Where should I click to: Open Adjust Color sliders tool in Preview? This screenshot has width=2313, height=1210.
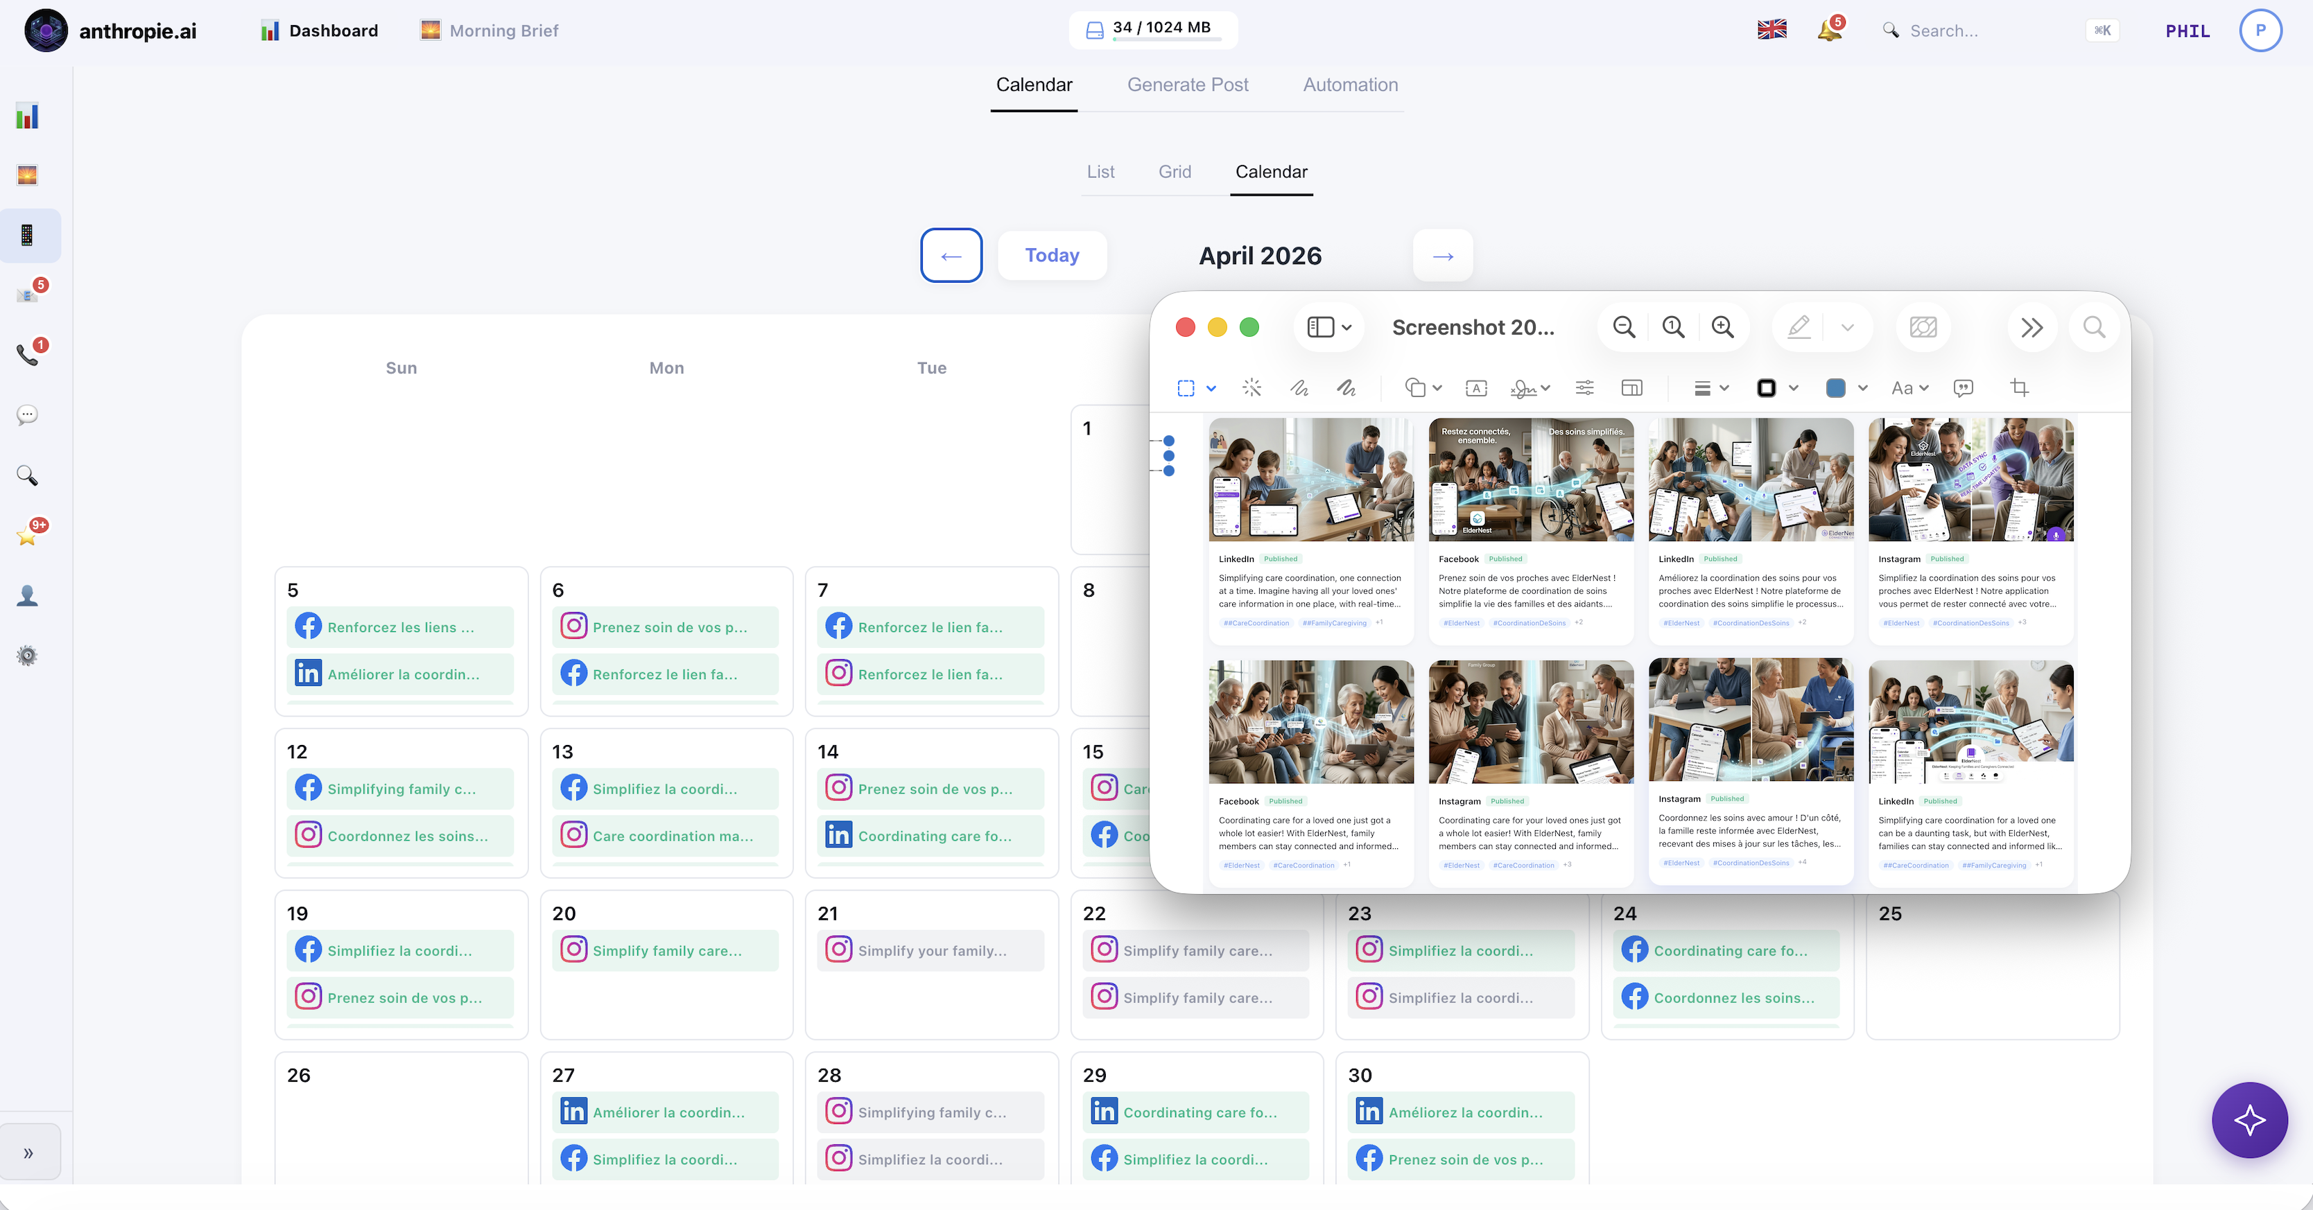[x=1585, y=388]
